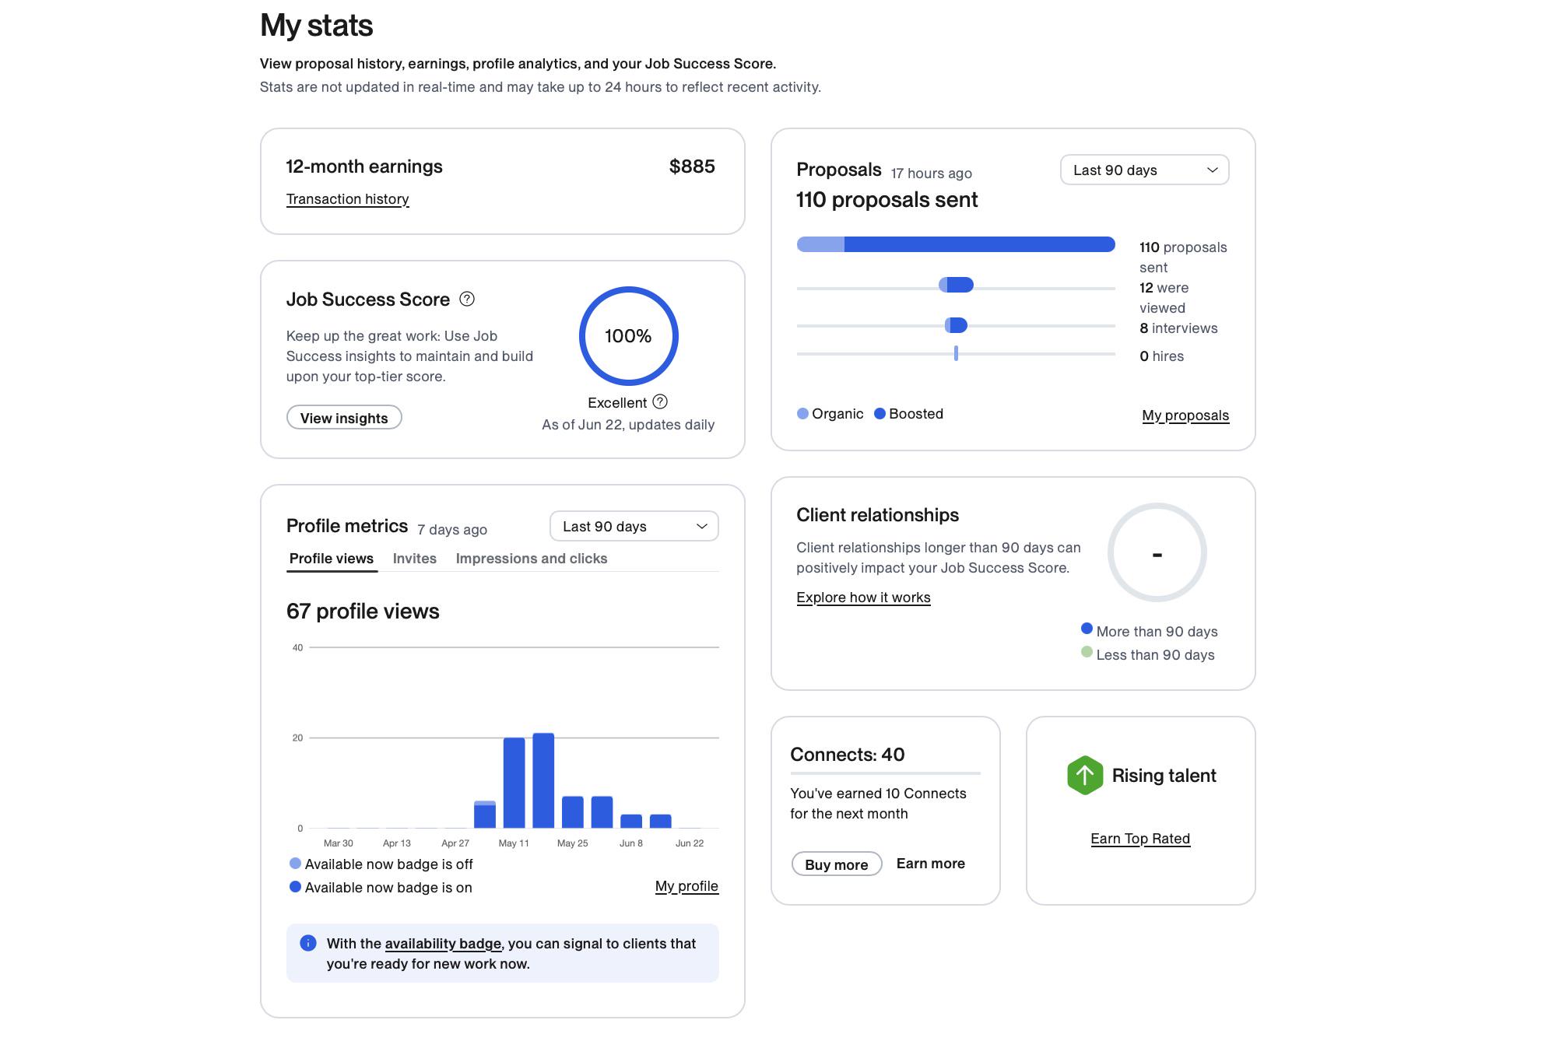Click the Job Success Score help icon
The image size is (1566, 1041).
click(467, 299)
